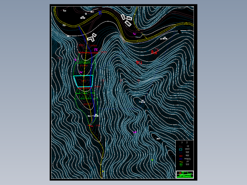Click the magenta FX label

point(96,50)
